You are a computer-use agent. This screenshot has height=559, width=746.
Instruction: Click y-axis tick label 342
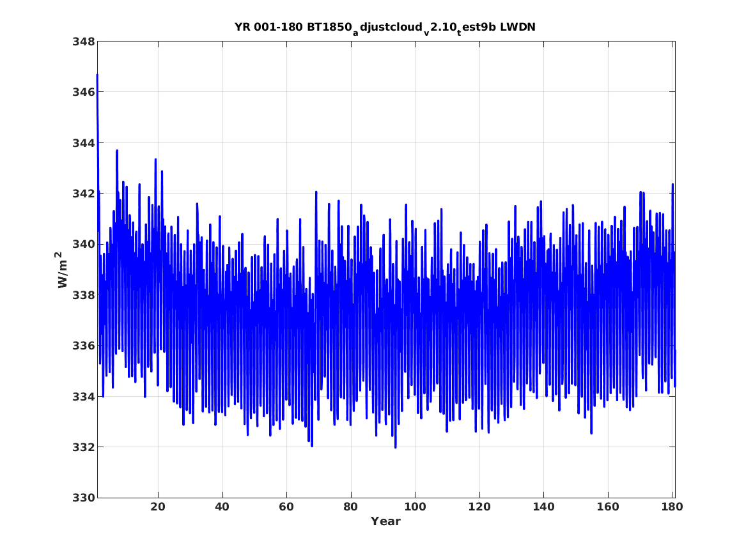tap(83, 194)
